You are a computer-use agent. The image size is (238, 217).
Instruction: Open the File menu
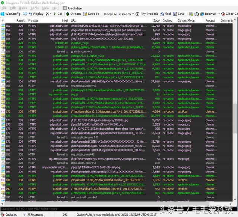click(4, 8)
